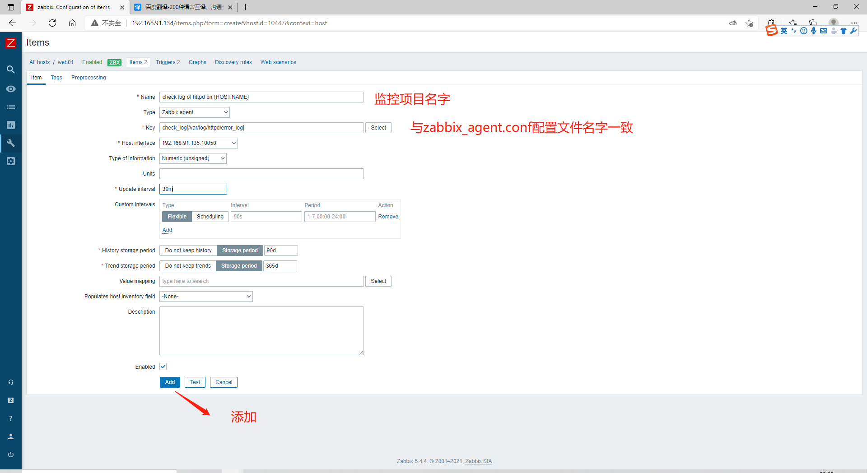867x473 pixels.
Task: Click the Share Z icon in sidebar
Action: [x=11, y=400]
